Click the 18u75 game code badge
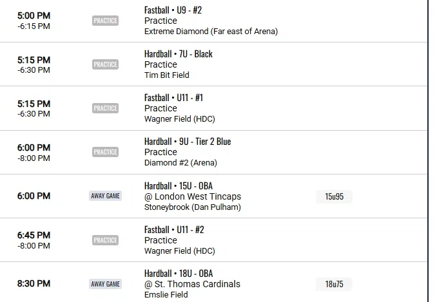The height and width of the screenshot is (302, 437). [x=334, y=284]
